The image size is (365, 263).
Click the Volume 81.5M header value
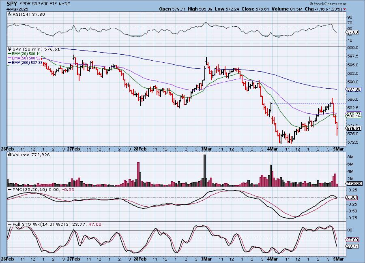click(x=287, y=9)
